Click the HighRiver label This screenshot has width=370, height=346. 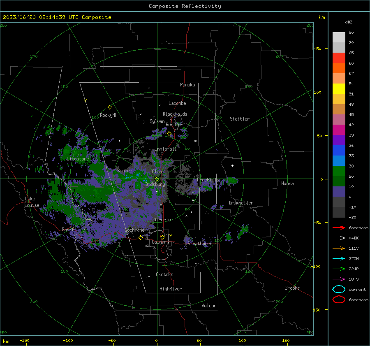click(171, 289)
